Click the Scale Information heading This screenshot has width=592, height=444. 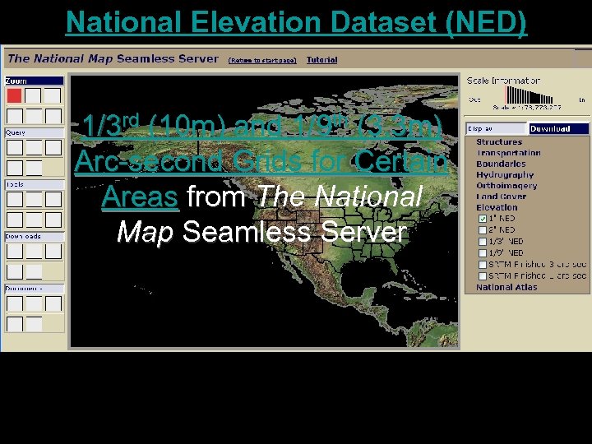[503, 81]
